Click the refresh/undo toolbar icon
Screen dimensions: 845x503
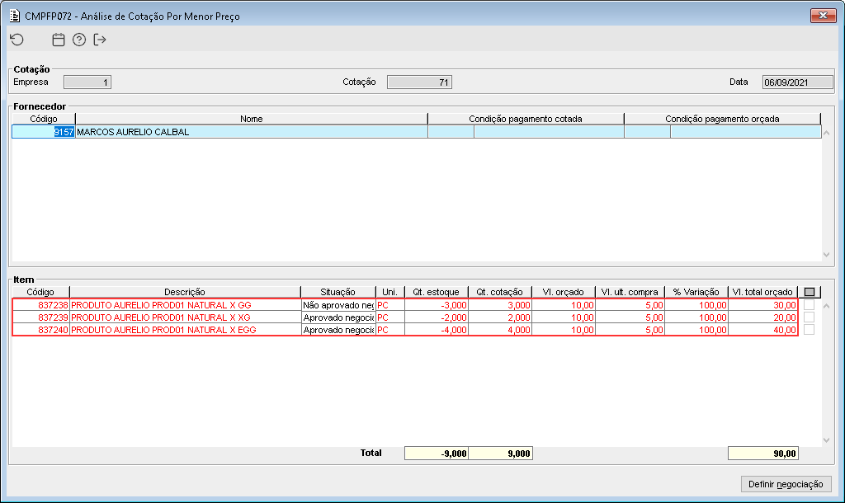pyautogui.click(x=17, y=40)
